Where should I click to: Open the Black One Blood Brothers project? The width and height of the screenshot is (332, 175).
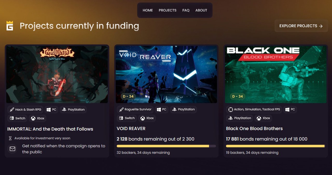pyautogui.click(x=254, y=128)
